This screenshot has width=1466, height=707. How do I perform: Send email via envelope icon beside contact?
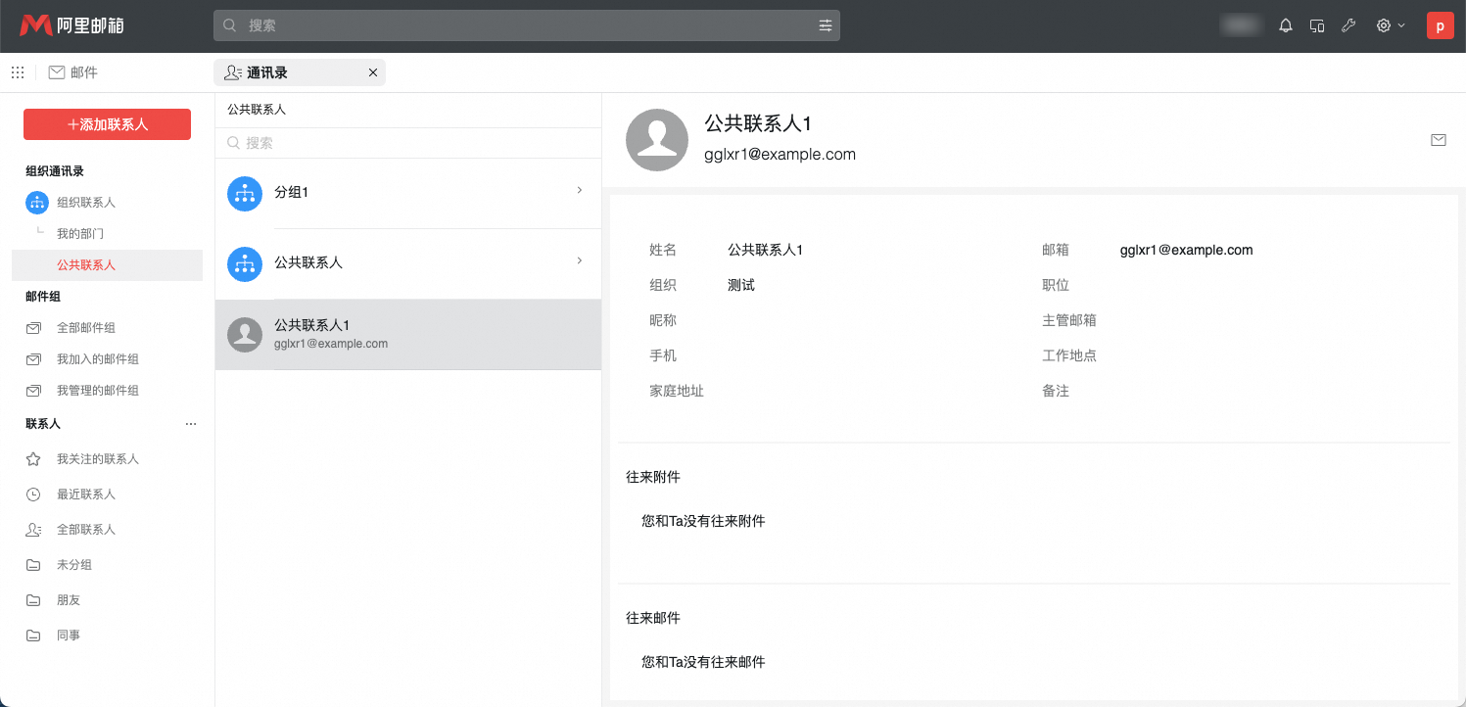coord(1438,140)
